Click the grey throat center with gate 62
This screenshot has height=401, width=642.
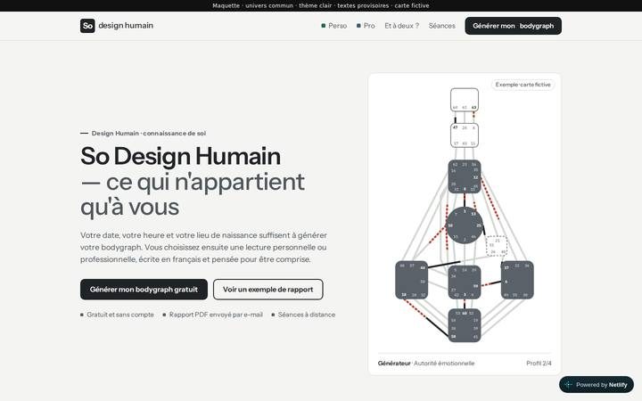465,176
